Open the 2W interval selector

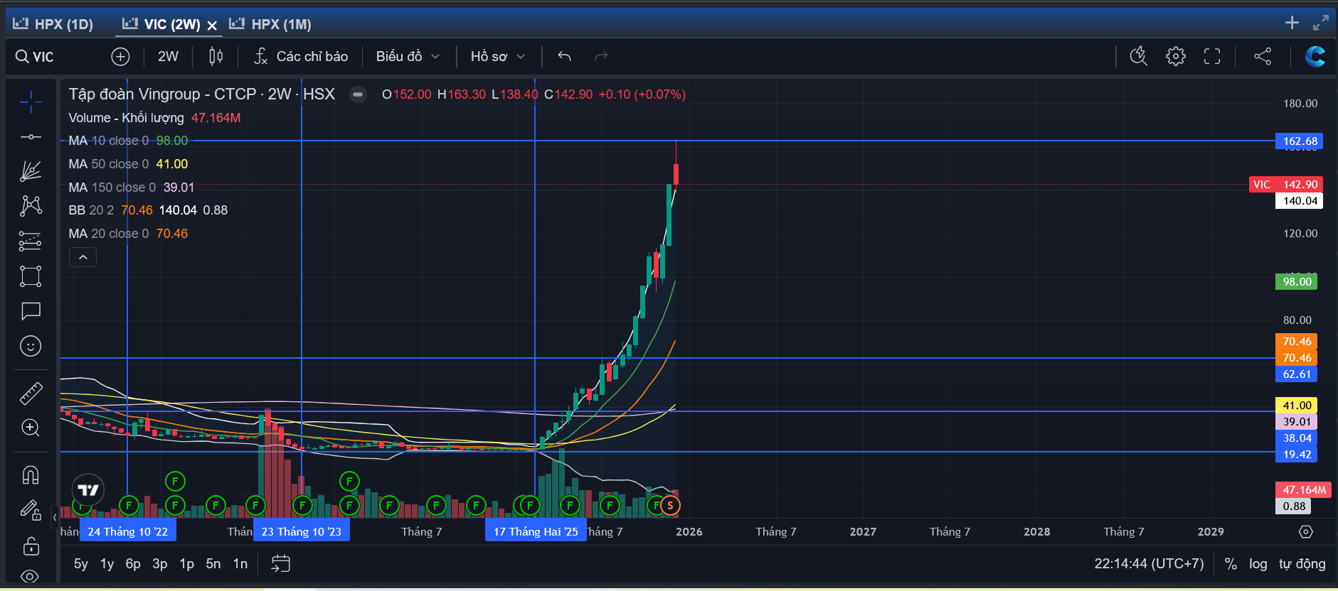tap(168, 57)
